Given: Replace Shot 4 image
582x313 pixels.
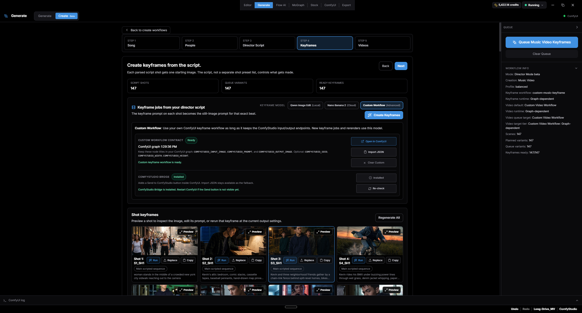Looking at the screenshot, I should click(375, 260).
